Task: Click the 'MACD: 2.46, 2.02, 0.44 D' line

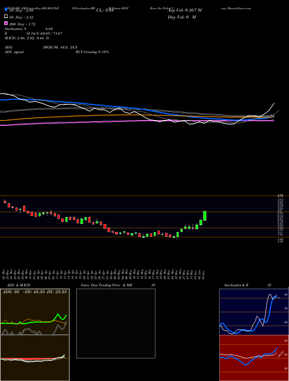Action: (x=27, y=38)
